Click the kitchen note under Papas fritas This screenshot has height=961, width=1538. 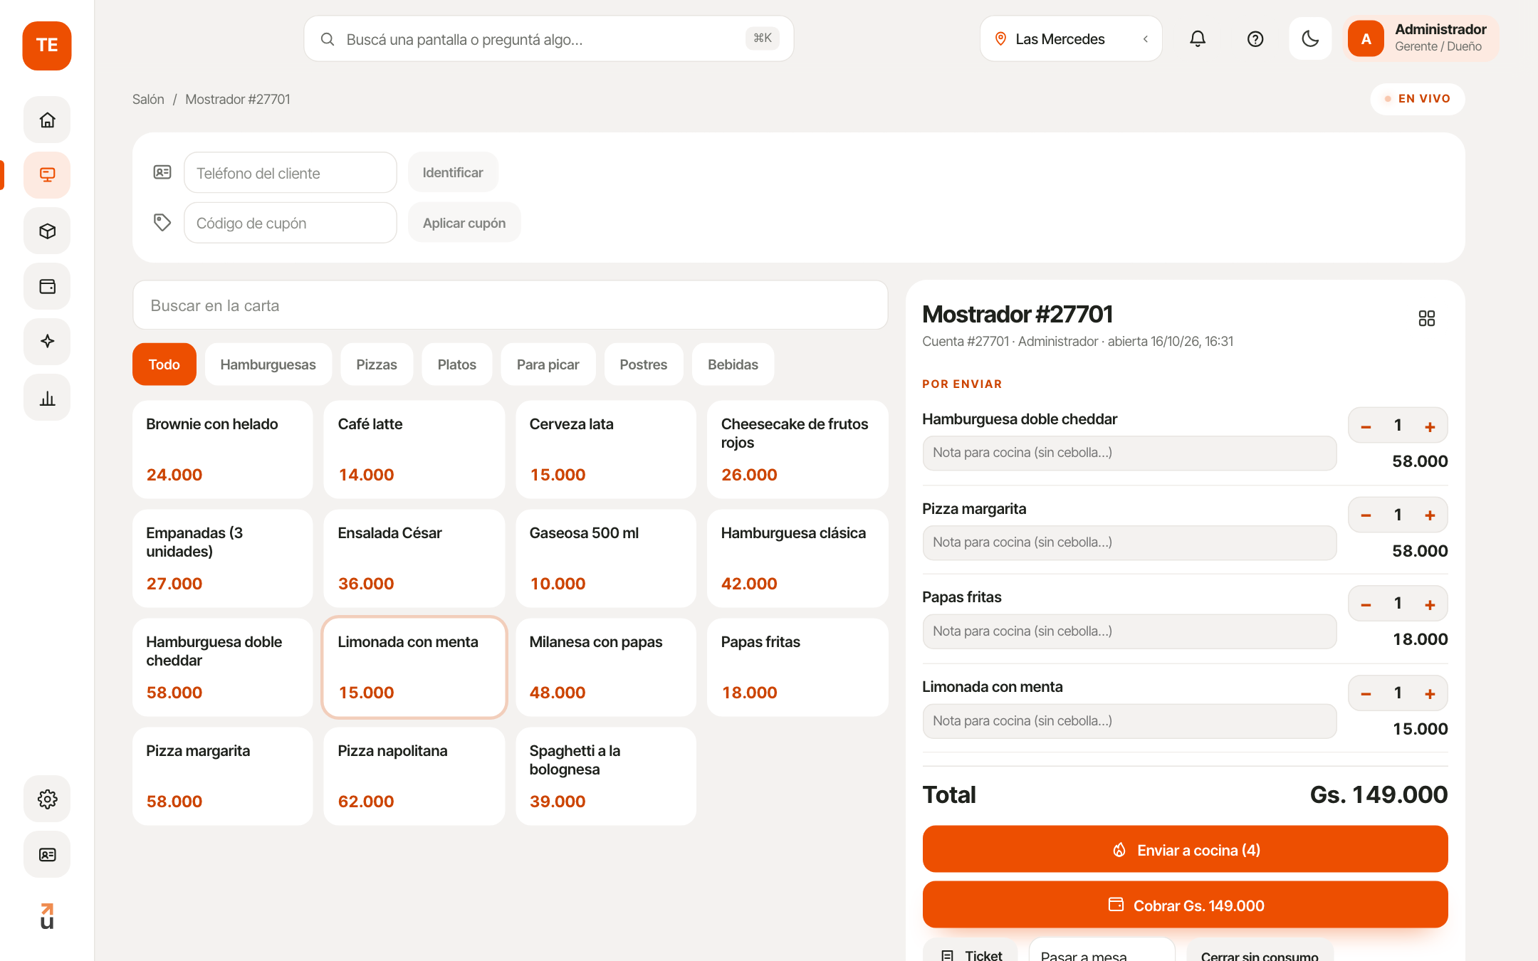(x=1129, y=631)
